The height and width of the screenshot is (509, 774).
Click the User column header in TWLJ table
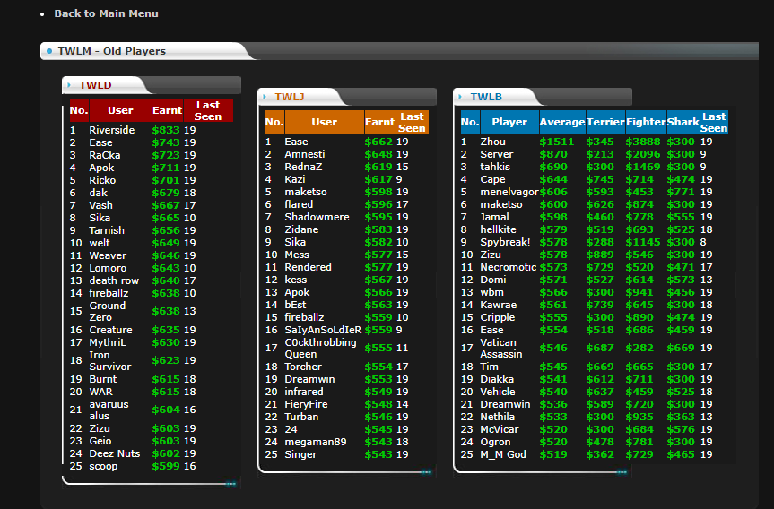tap(324, 123)
